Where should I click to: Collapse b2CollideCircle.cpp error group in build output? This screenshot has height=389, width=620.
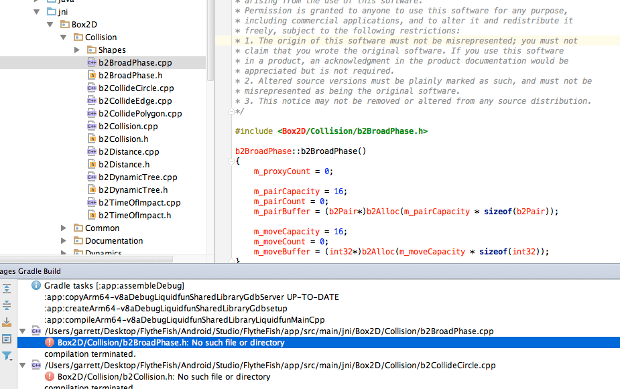click(x=23, y=366)
